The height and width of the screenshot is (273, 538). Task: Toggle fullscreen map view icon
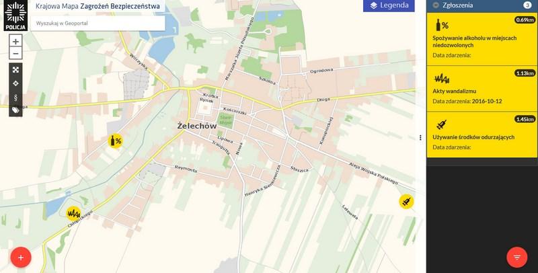coord(15,70)
